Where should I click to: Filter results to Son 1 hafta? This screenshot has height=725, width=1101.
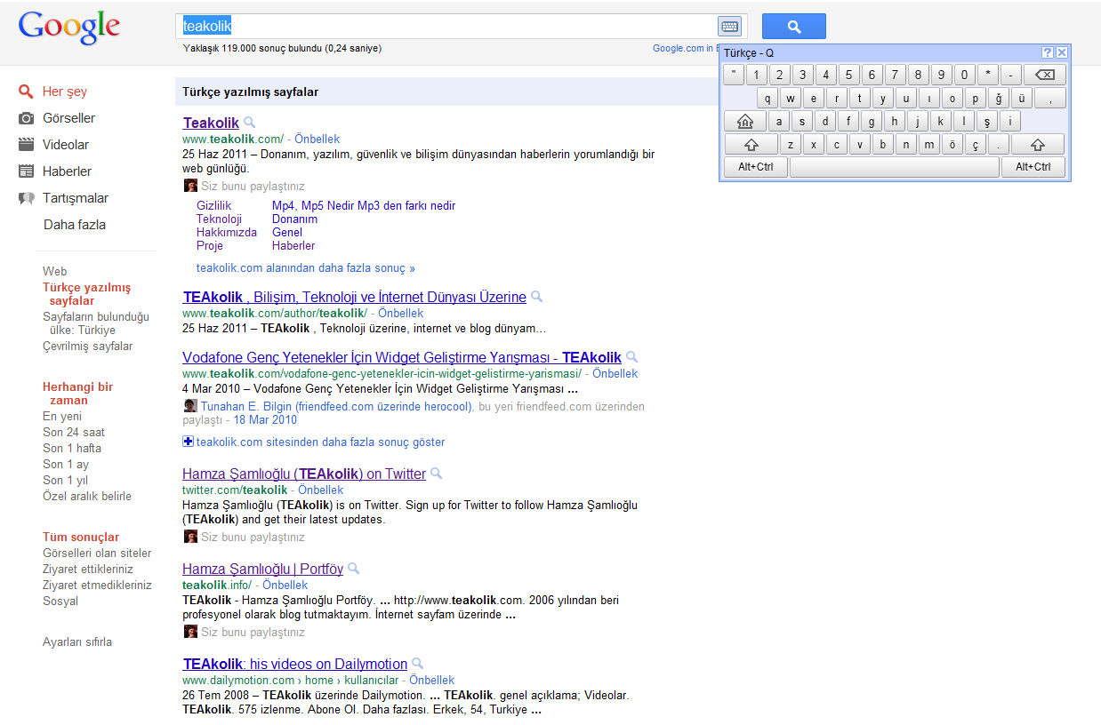72,448
